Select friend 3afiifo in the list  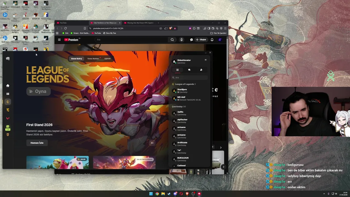(190, 113)
